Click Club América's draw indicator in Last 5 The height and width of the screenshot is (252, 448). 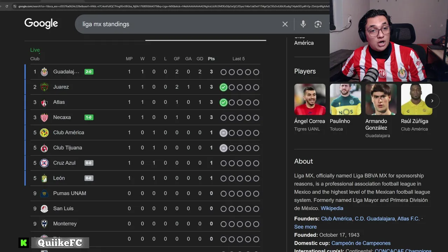click(223, 133)
